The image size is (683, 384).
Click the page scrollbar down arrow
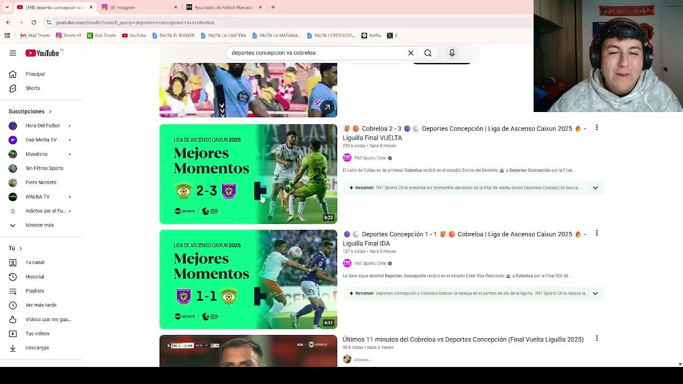[x=680, y=364]
